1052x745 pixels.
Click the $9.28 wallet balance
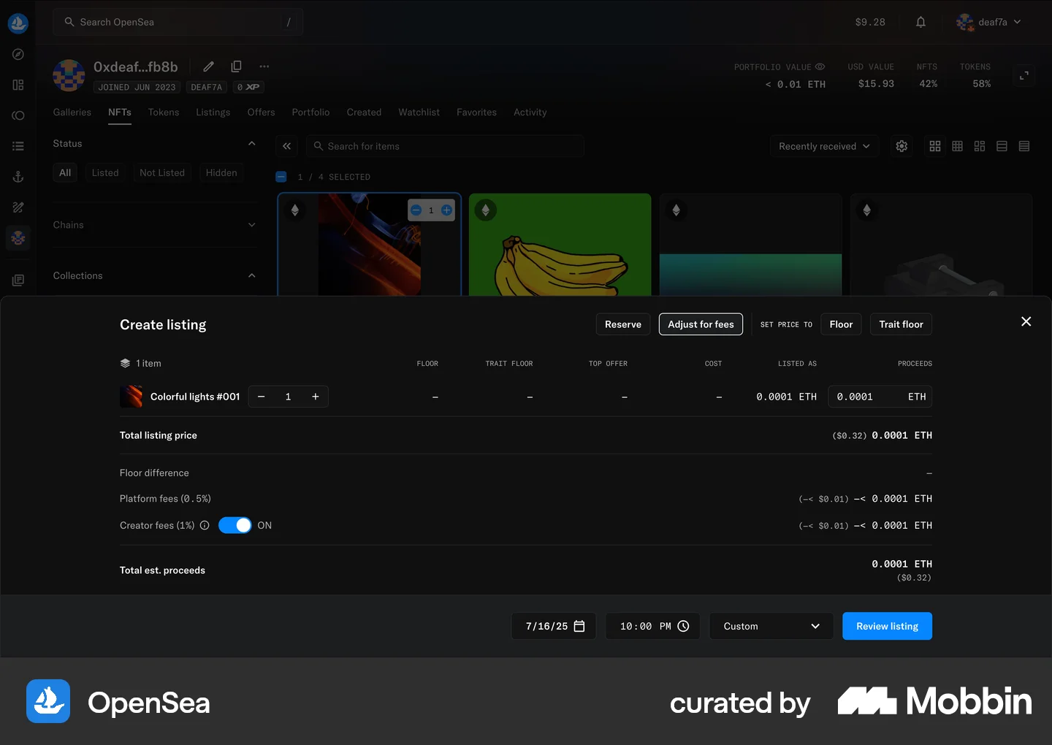pyautogui.click(x=870, y=22)
